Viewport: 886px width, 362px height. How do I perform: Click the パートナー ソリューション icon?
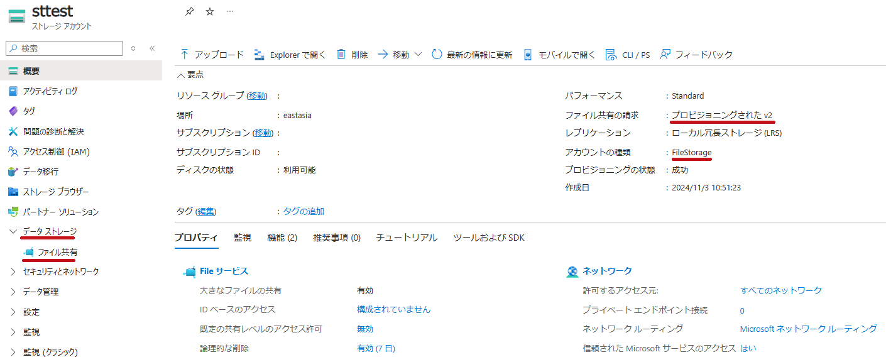[13, 212]
